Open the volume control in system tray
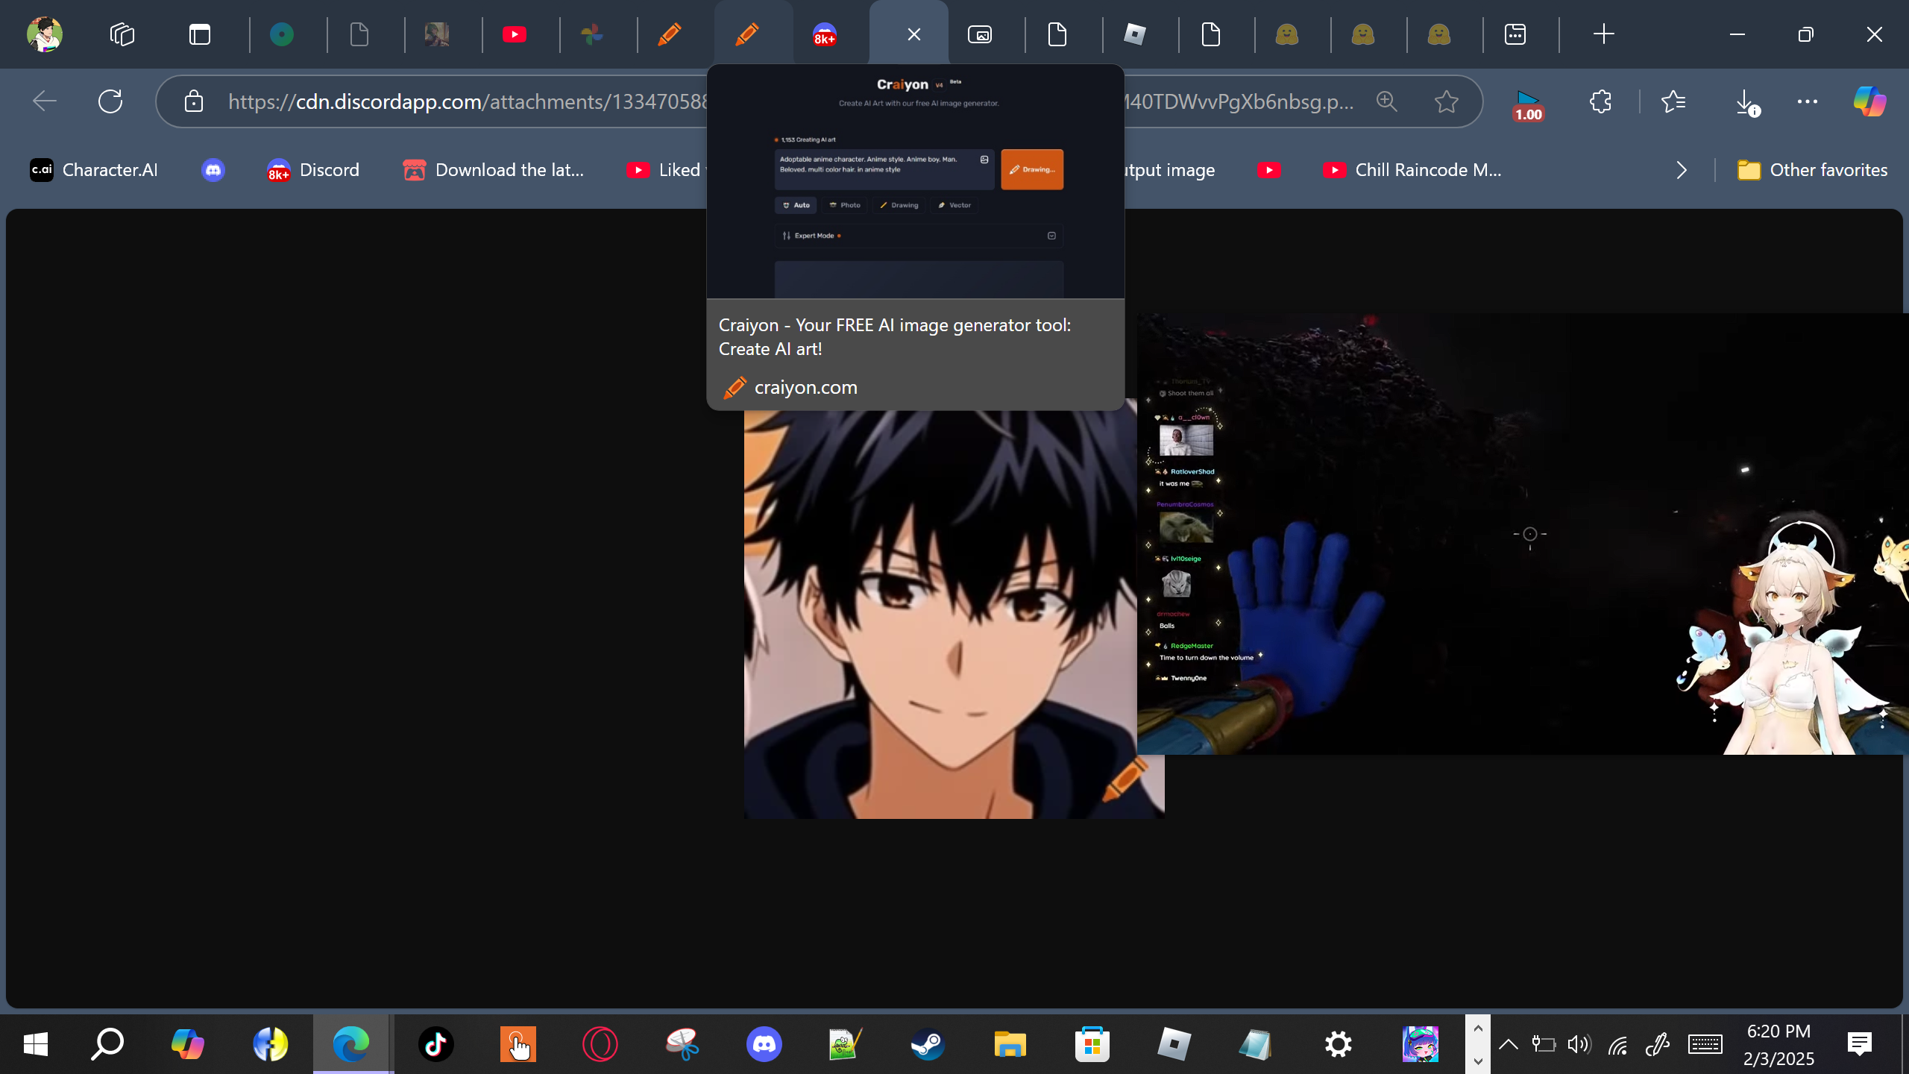 coord(1579,1044)
